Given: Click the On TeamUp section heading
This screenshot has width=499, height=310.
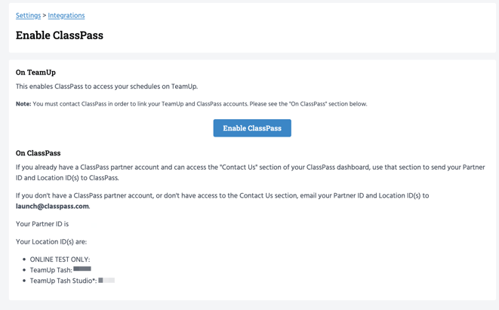Looking at the screenshot, I should point(35,72).
